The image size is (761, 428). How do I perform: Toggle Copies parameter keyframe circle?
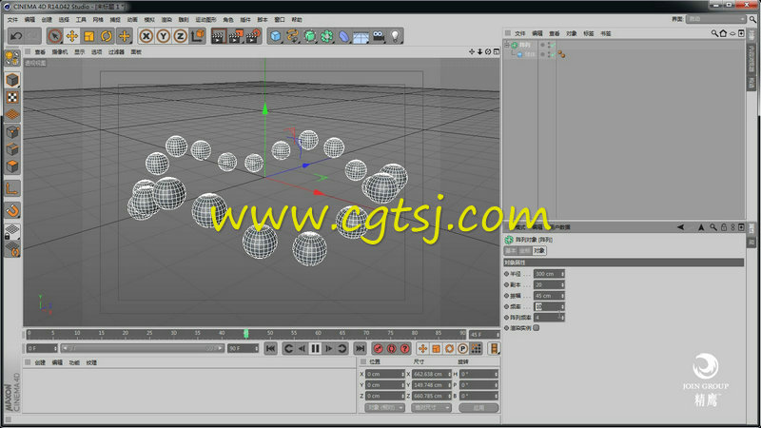coord(507,284)
